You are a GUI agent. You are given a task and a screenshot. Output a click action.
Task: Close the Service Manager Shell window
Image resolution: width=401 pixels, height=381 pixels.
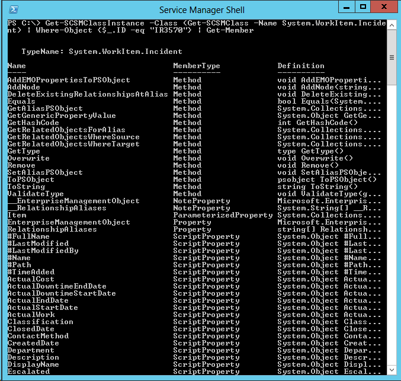[x=384, y=7]
